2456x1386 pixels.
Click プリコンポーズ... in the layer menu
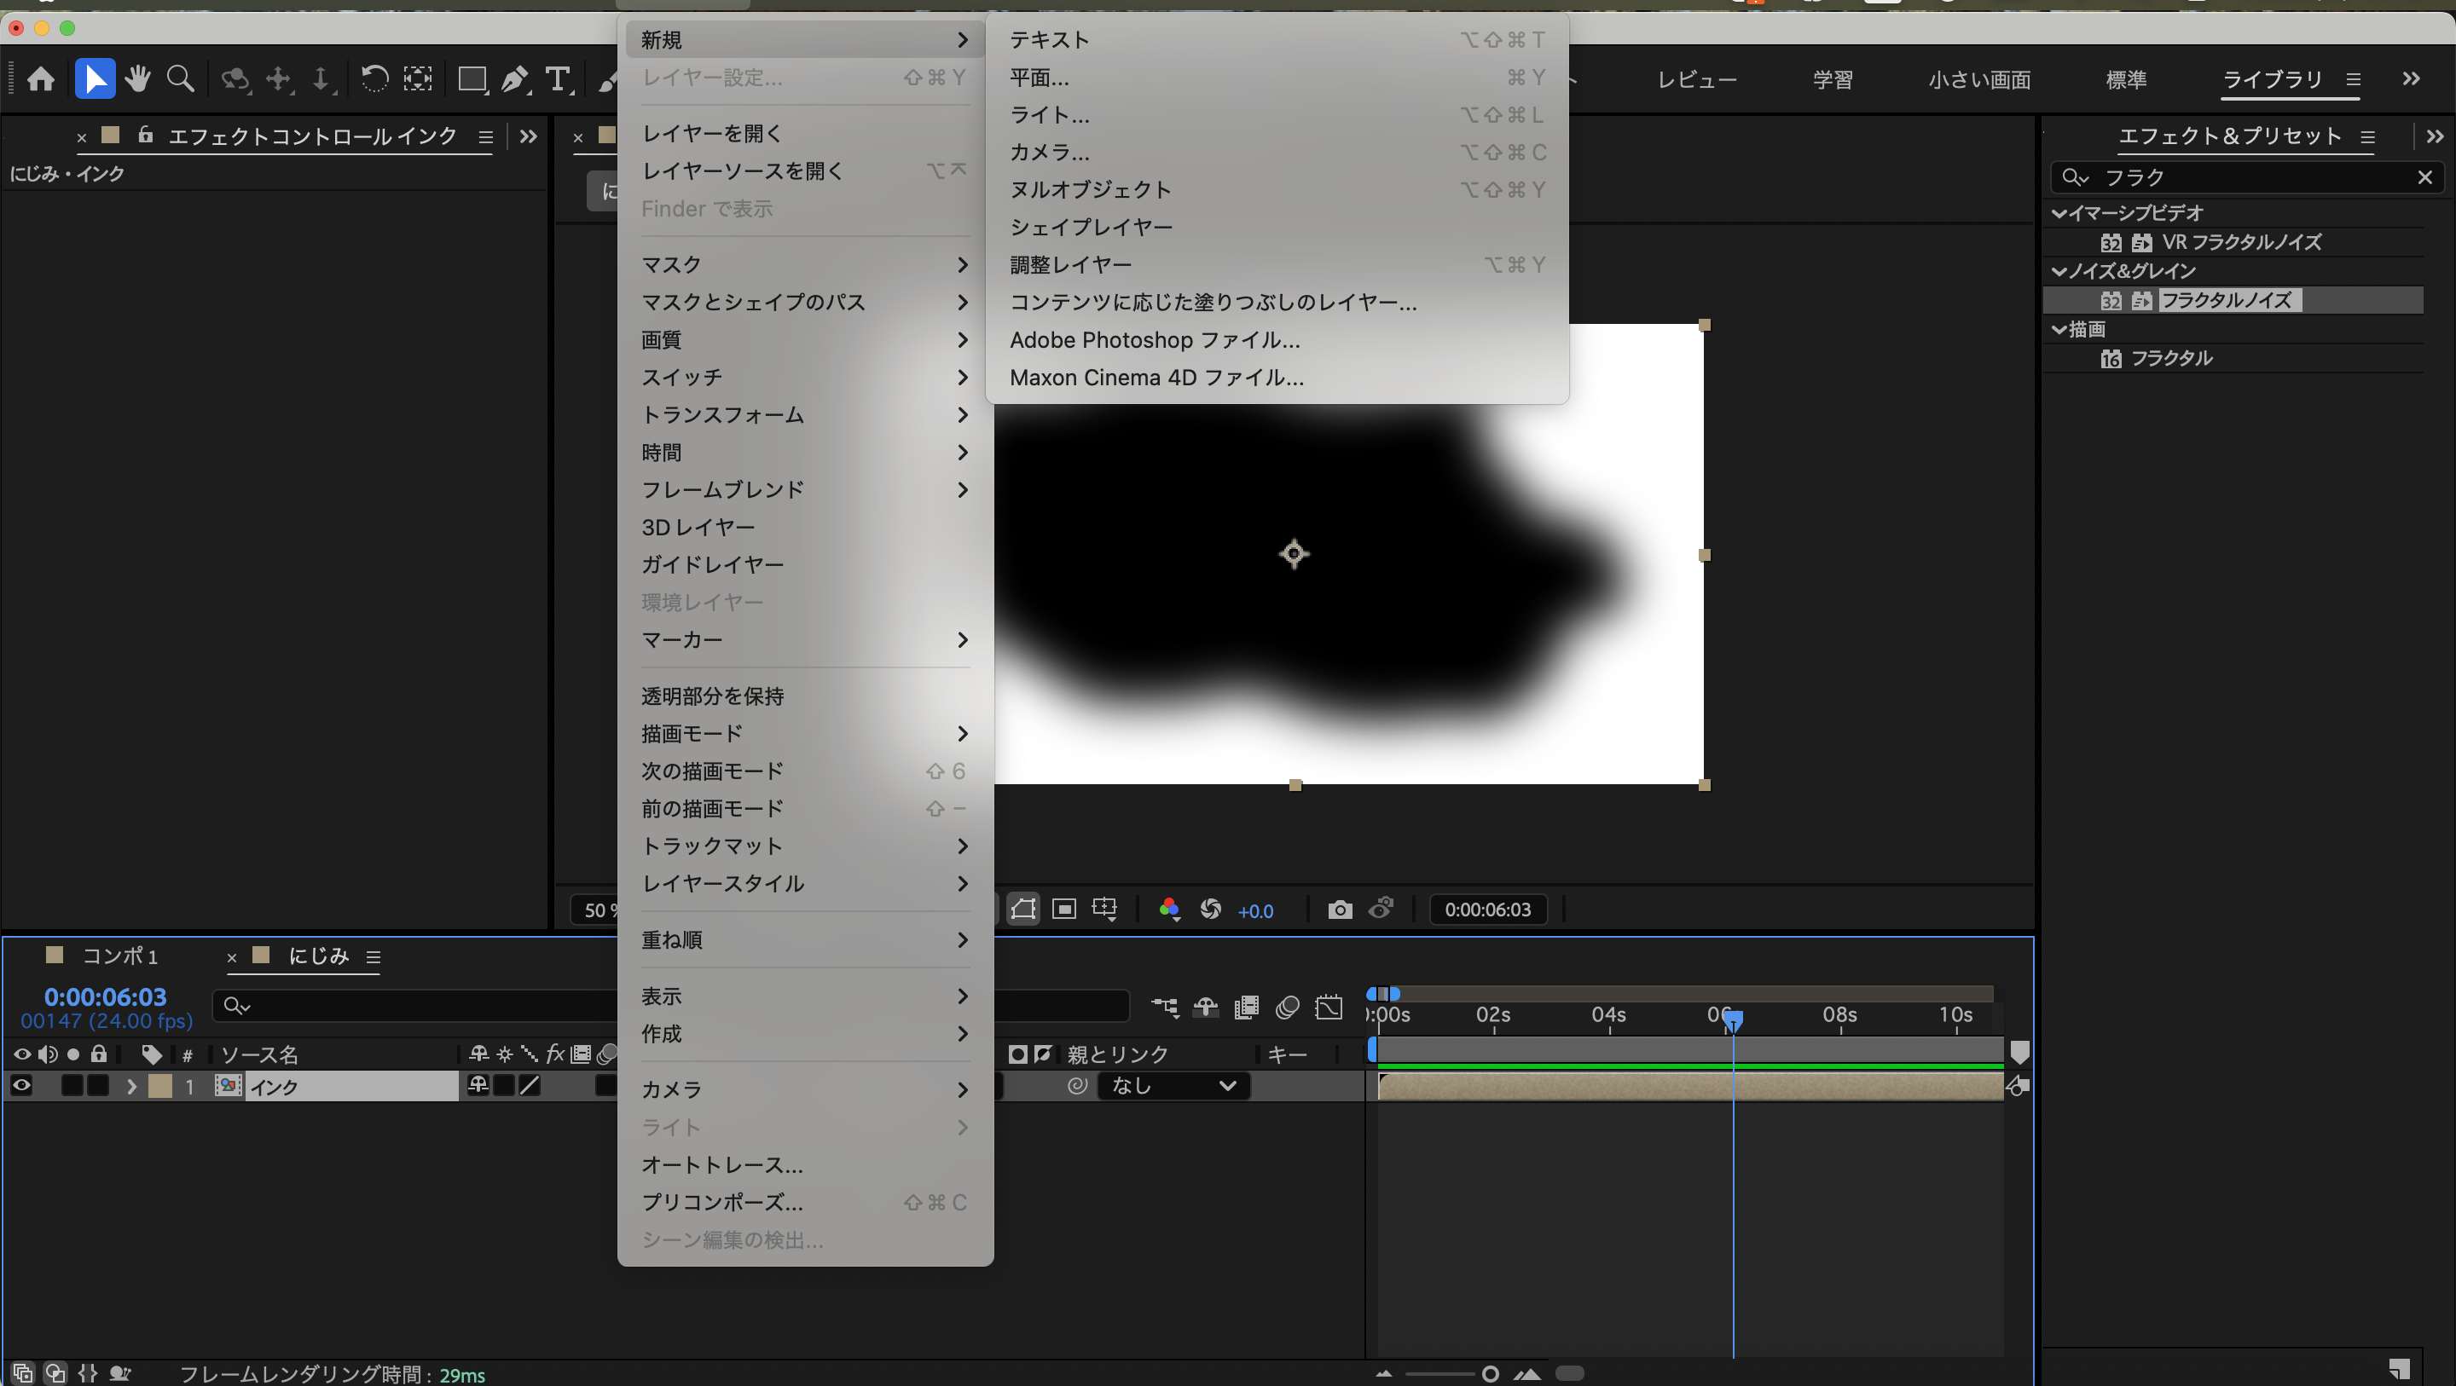pos(721,1202)
